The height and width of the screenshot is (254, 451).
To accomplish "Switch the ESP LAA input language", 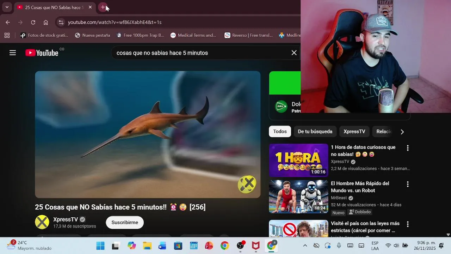I will 375,246.
